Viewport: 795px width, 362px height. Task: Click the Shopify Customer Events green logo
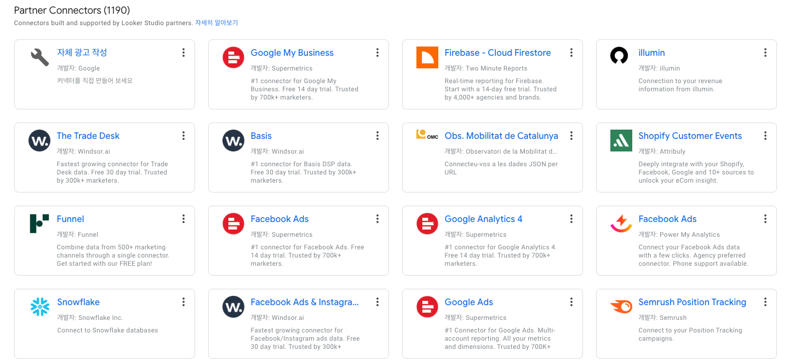point(621,141)
